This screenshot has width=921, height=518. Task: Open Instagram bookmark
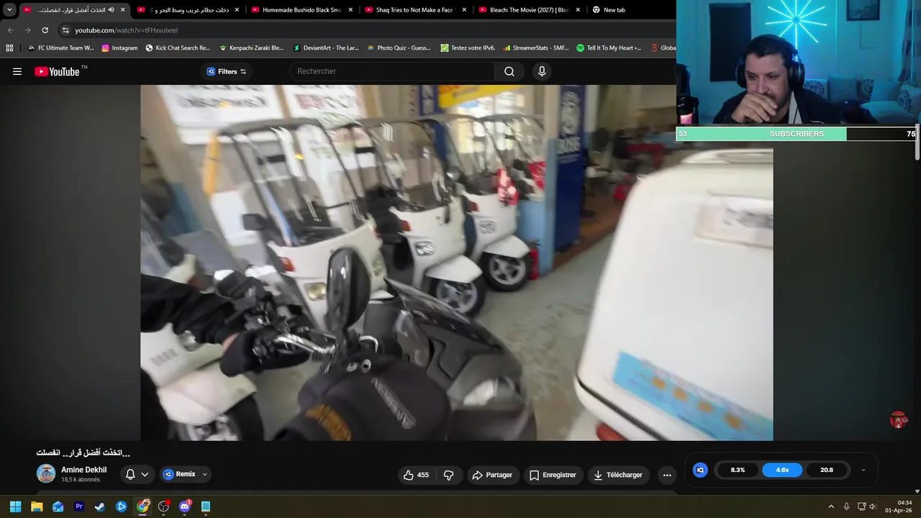(119, 48)
